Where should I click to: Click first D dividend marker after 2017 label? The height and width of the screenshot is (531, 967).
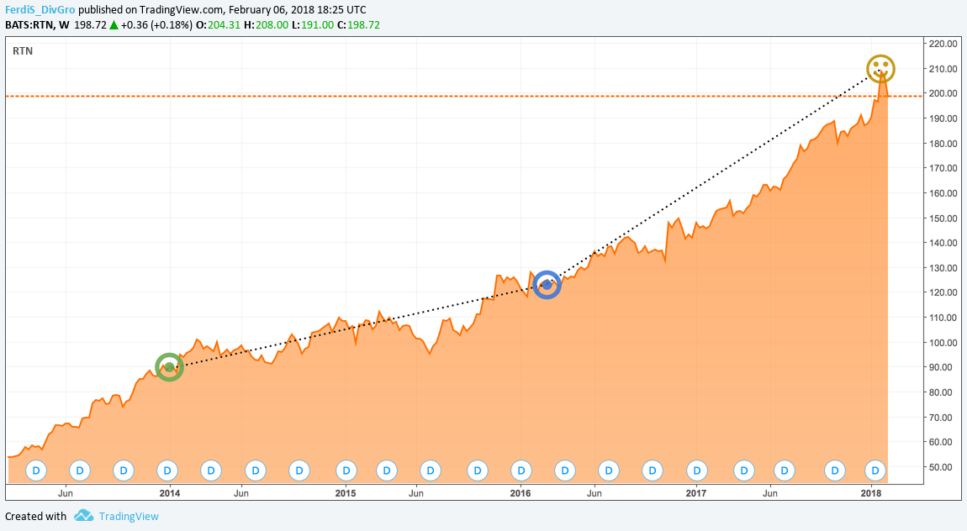coord(744,471)
